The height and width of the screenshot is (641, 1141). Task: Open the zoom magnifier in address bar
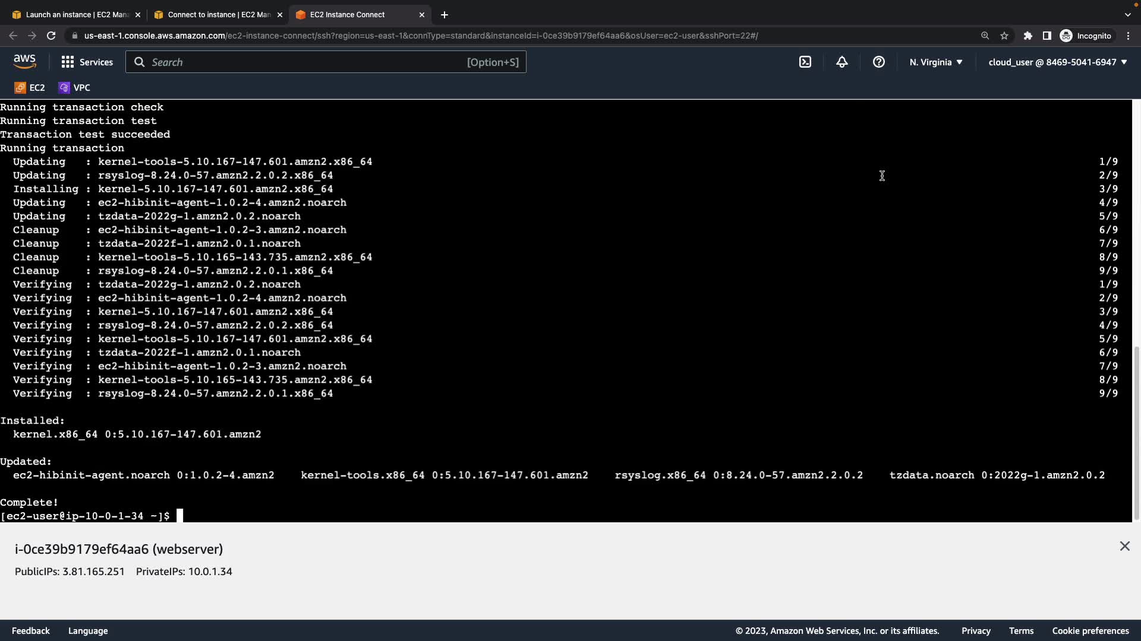point(985,36)
